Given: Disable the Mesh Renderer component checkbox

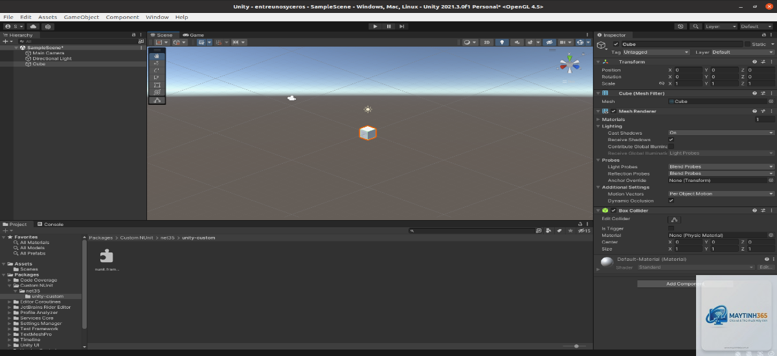Looking at the screenshot, I should coord(613,111).
